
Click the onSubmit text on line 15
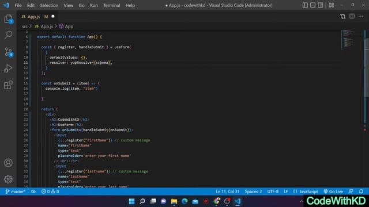click(x=62, y=83)
